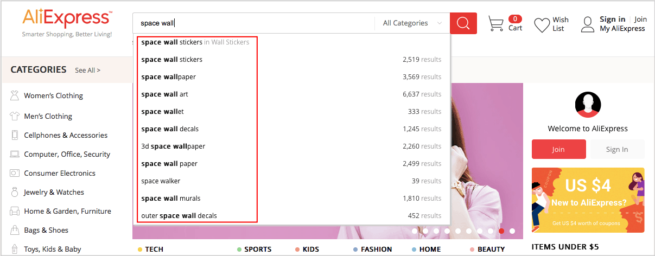Screen dimensions: 655x256
Task: Click the AliExpress logo
Action: (x=67, y=18)
